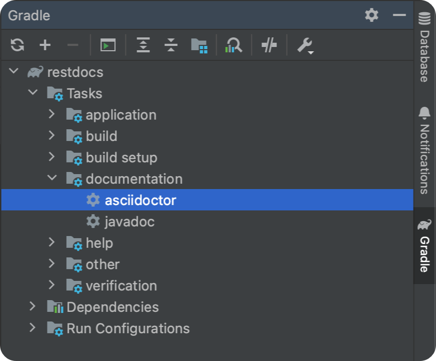Click the verification folder label
This screenshot has width=436, height=361.
click(x=122, y=286)
